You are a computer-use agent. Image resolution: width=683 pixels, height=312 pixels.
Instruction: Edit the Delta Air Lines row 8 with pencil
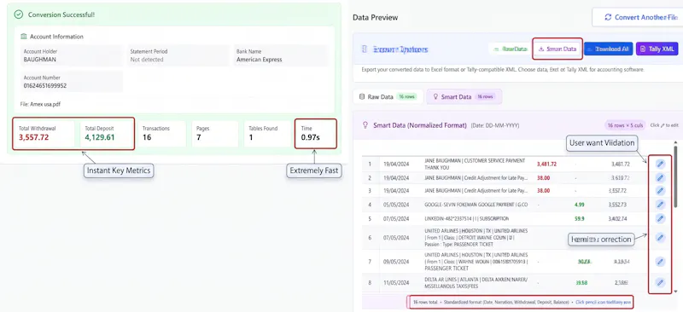pos(660,282)
